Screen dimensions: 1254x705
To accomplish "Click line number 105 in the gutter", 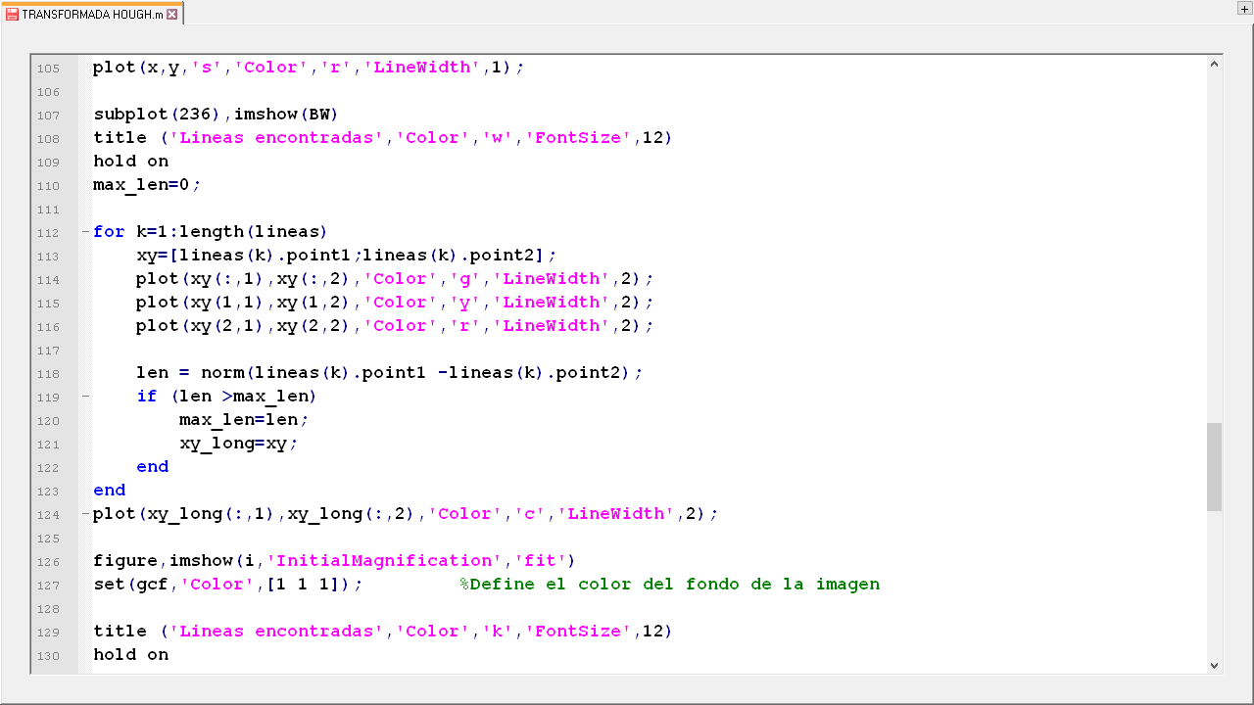I will click(48, 69).
